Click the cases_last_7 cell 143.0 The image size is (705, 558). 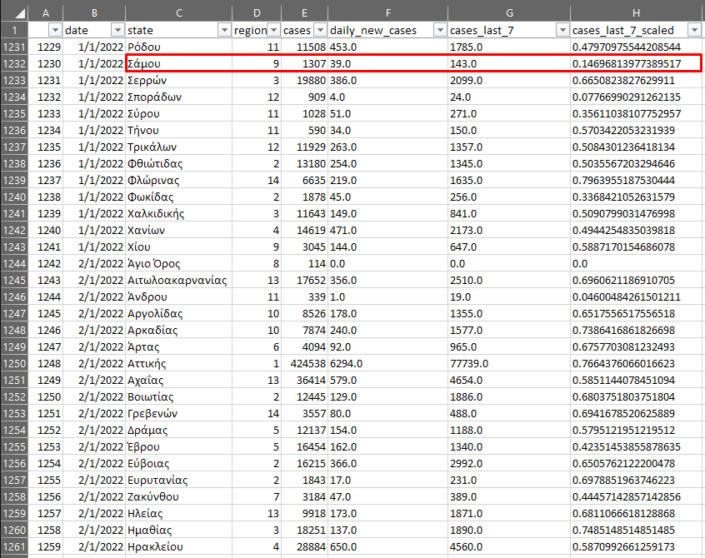pyautogui.click(x=509, y=64)
